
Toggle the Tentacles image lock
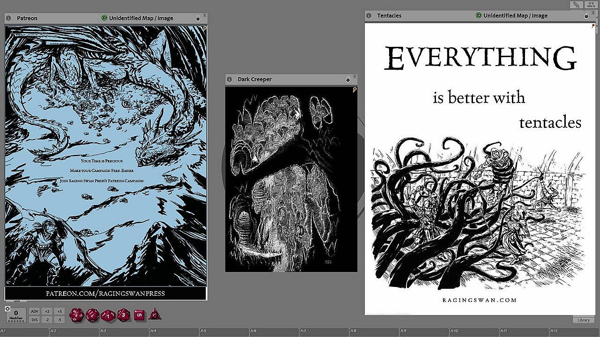[x=586, y=16]
